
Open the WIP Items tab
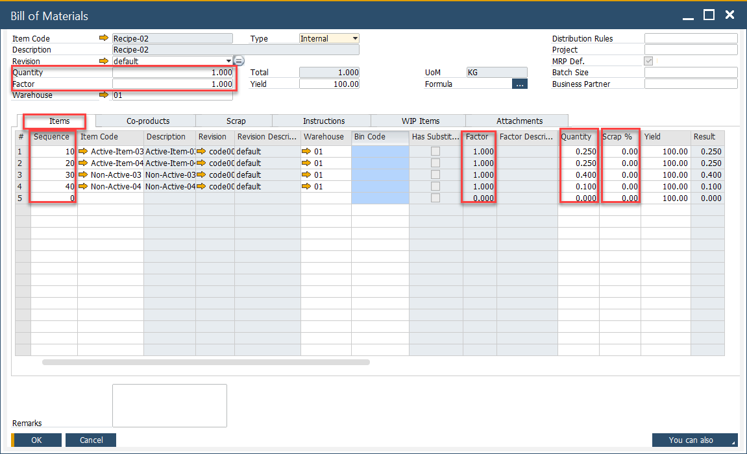[x=420, y=121]
